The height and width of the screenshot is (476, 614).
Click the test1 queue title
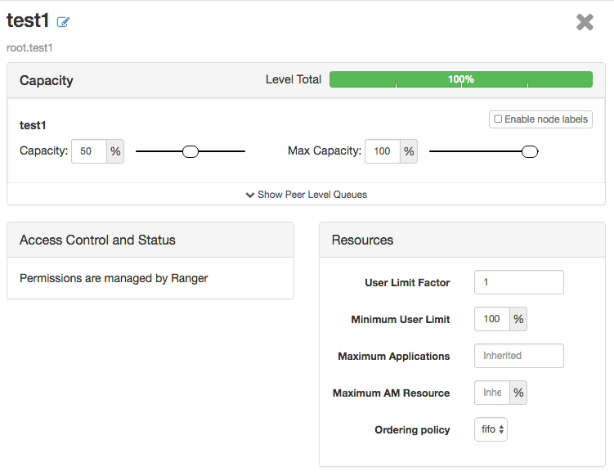tap(29, 21)
